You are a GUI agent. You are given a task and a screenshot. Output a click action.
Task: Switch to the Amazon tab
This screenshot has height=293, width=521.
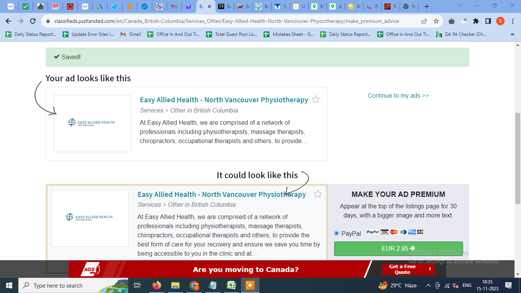[x=129, y=6]
